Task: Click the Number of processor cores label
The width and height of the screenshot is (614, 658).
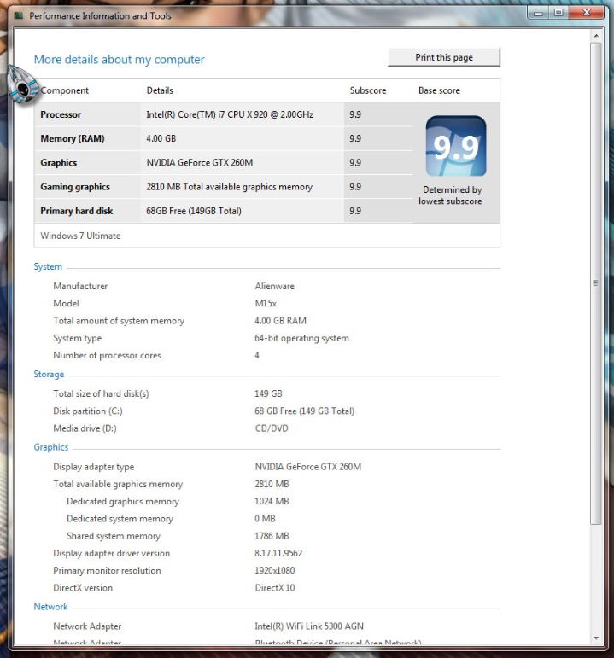Action: (107, 355)
